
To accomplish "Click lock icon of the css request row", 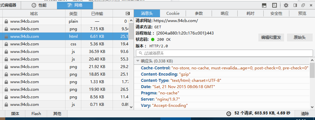I will 6,44.
